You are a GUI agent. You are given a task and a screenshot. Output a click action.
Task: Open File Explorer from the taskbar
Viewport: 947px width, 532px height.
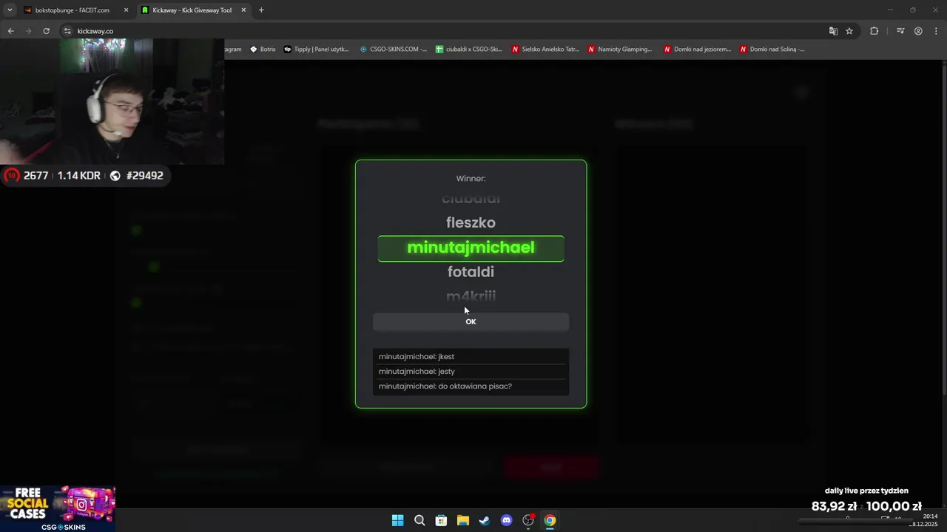[462, 520]
